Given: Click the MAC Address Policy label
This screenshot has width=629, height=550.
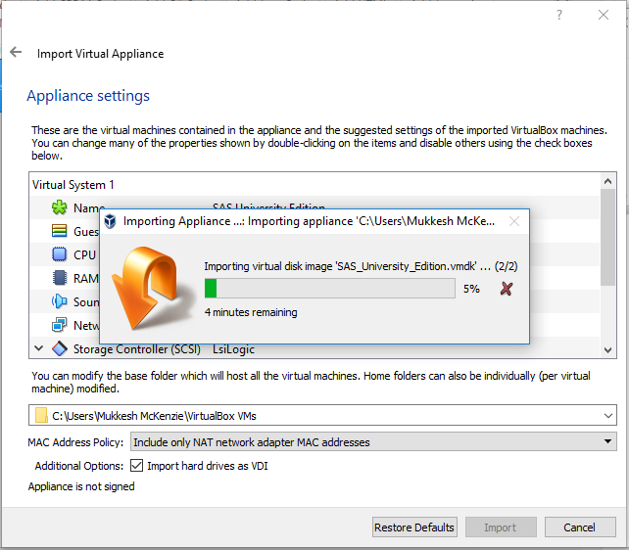Looking at the screenshot, I should [x=75, y=442].
